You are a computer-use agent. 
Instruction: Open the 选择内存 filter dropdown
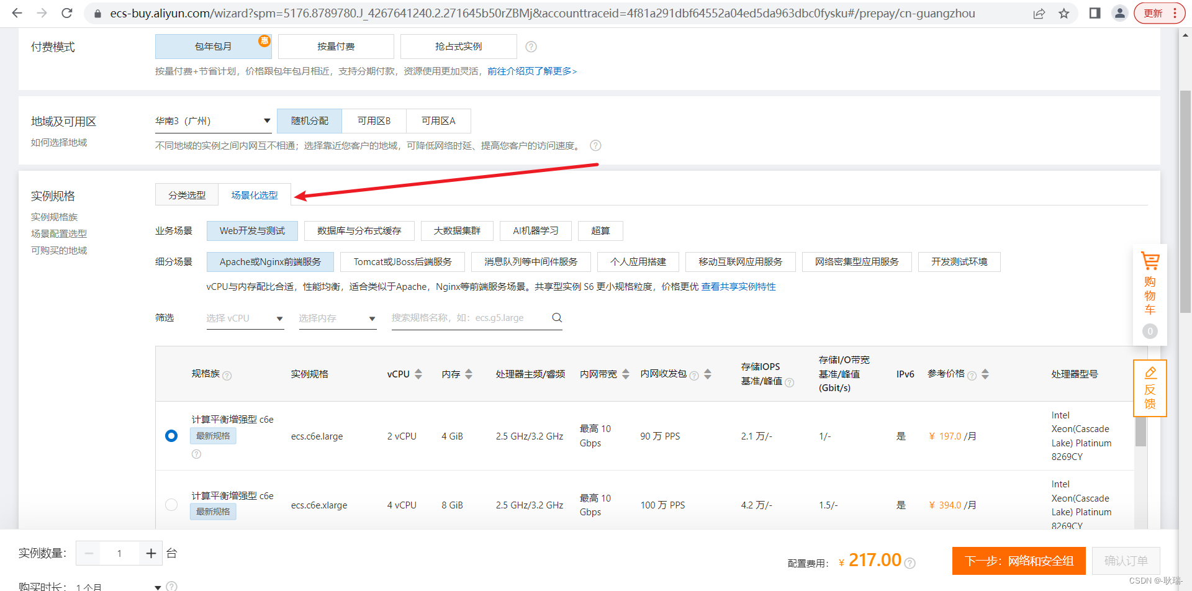click(x=338, y=318)
